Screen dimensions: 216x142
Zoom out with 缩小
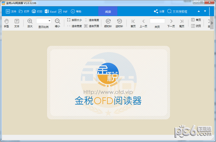58,23
